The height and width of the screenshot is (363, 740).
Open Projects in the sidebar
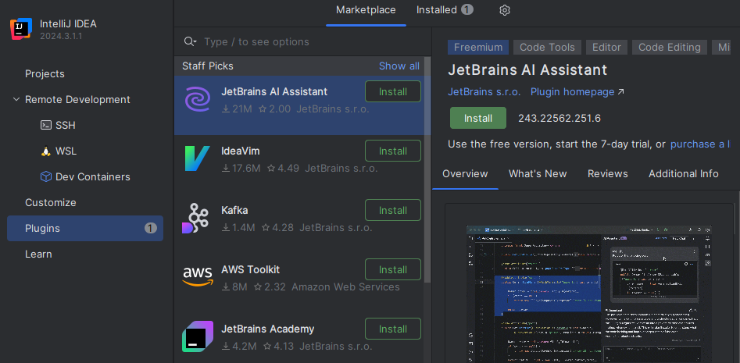click(45, 74)
